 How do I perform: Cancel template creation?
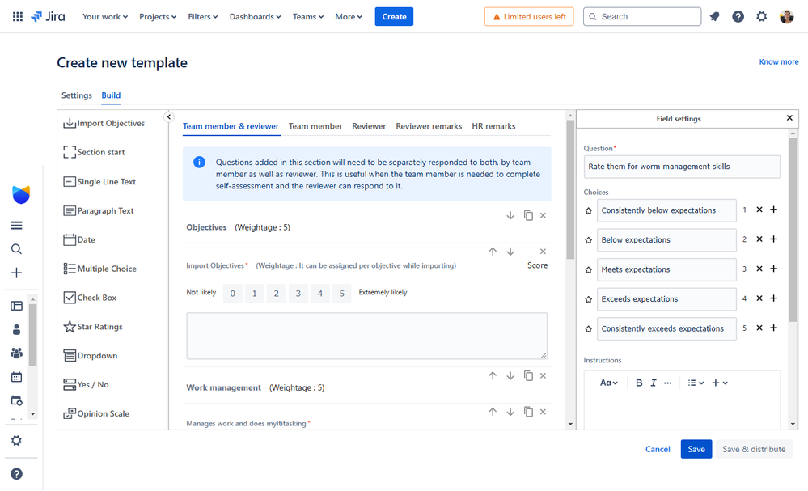click(x=658, y=449)
